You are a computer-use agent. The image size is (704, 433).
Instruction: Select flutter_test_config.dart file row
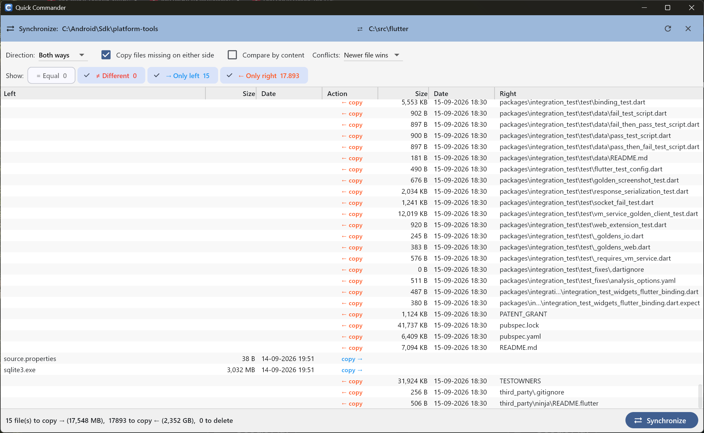(352, 169)
